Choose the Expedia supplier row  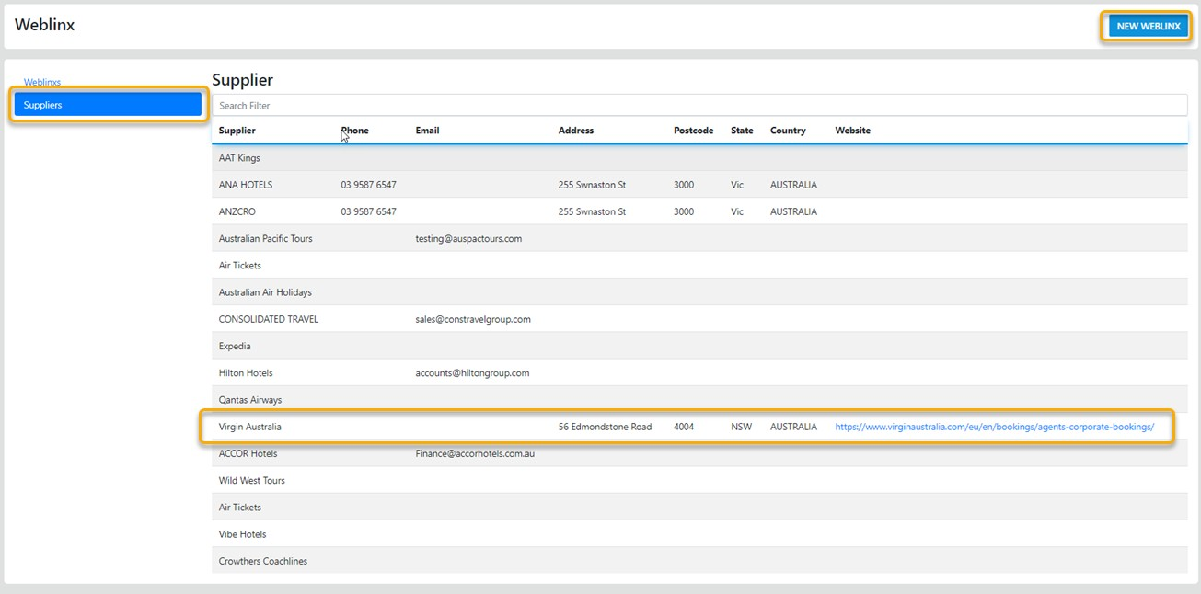[235, 347]
